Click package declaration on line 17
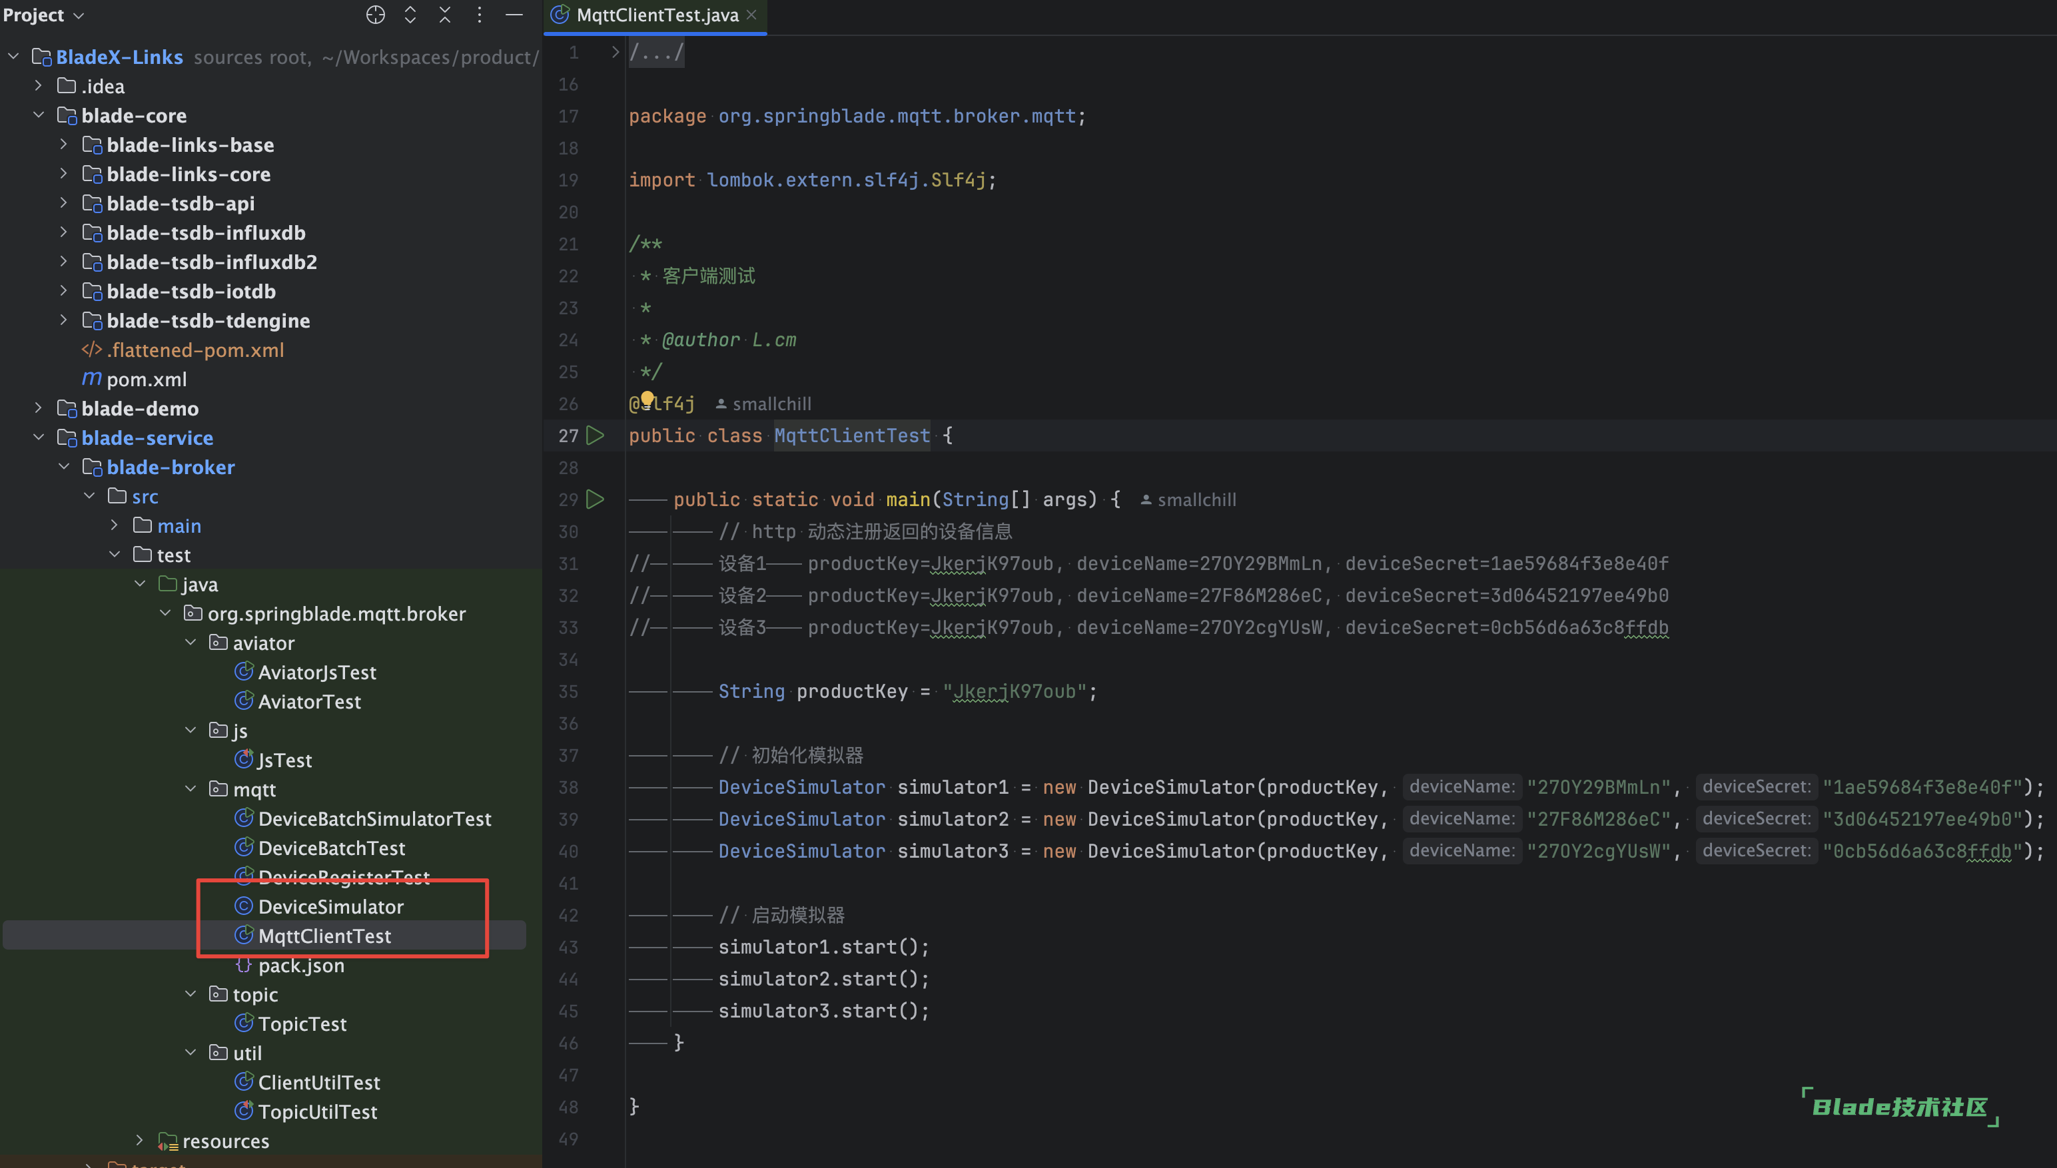 pyautogui.click(x=857, y=115)
